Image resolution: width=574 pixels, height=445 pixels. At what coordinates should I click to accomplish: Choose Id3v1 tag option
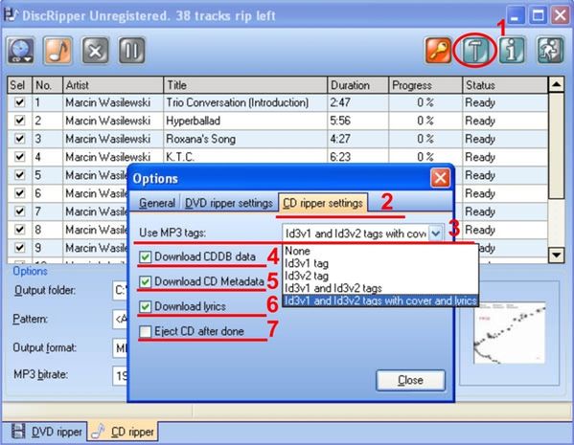click(380, 263)
